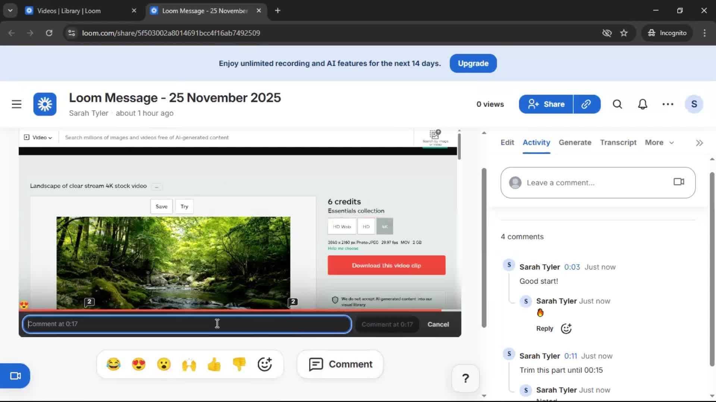
Task: Open search from the video toolbar
Action: tap(617, 104)
